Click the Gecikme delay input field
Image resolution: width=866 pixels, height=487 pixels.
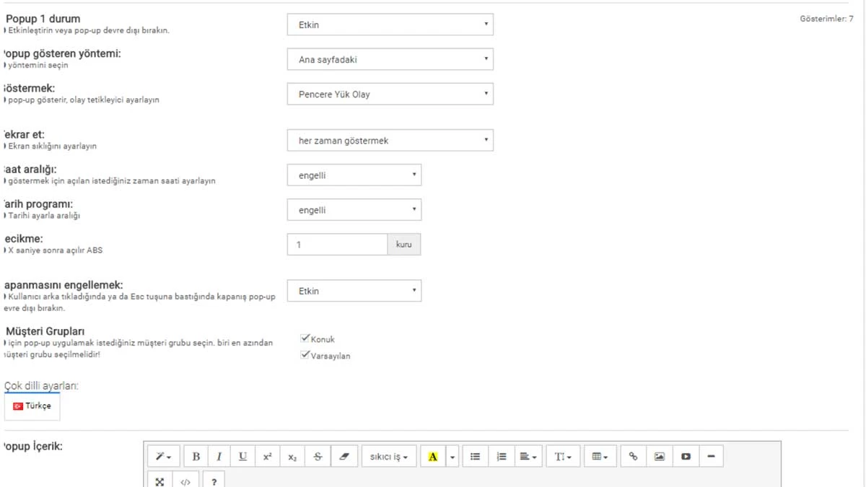point(337,245)
